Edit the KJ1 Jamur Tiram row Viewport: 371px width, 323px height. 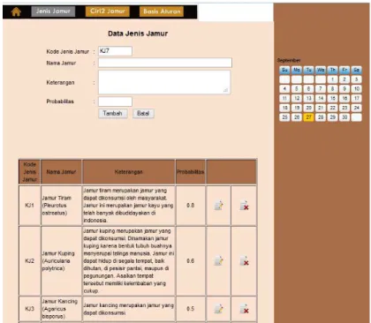click(219, 206)
